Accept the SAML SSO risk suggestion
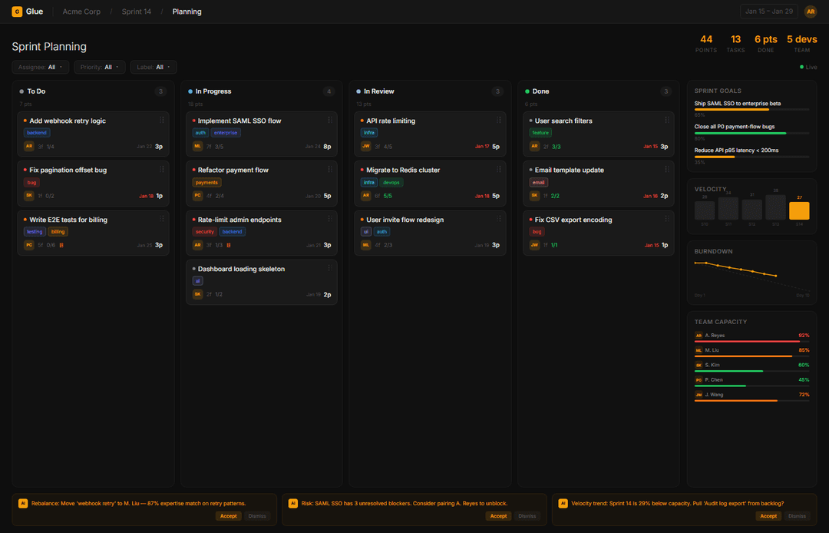The image size is (829, 533). (x=498, y=515)
